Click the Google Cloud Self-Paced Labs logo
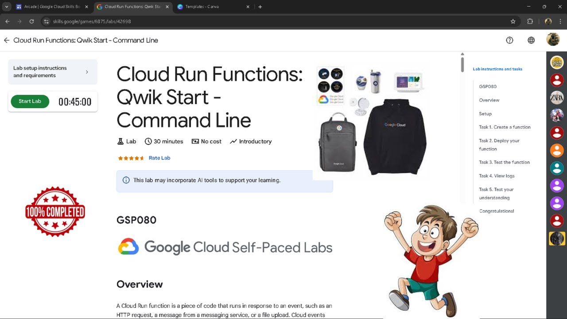 pyautogui.click(x=225, y=247)
